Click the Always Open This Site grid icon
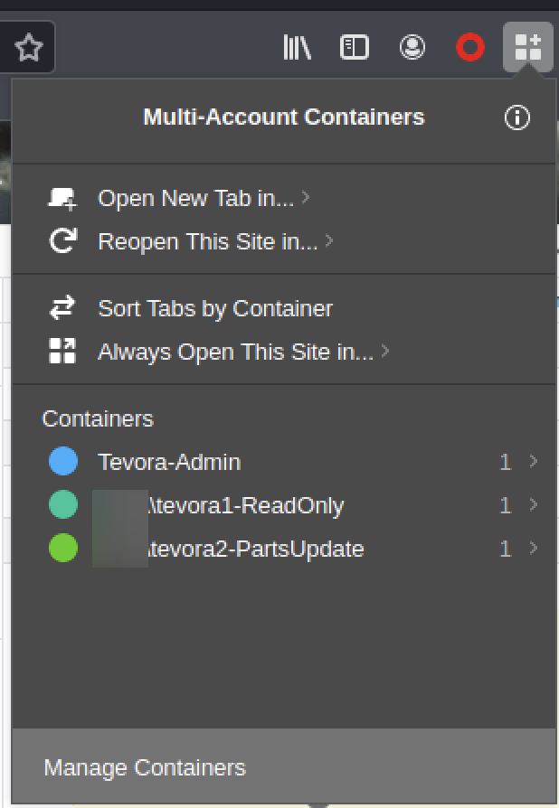Viewport: 559px width, 808px height. [62, 351]
